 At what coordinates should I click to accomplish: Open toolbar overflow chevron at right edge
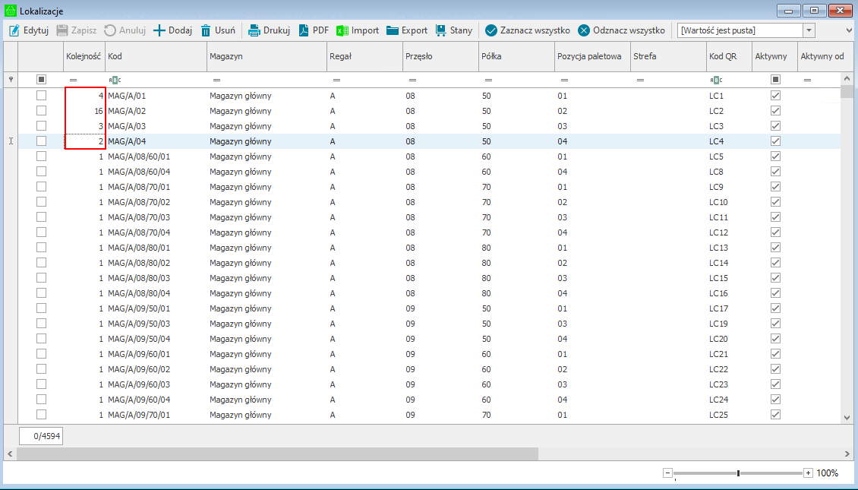[849, 30]
